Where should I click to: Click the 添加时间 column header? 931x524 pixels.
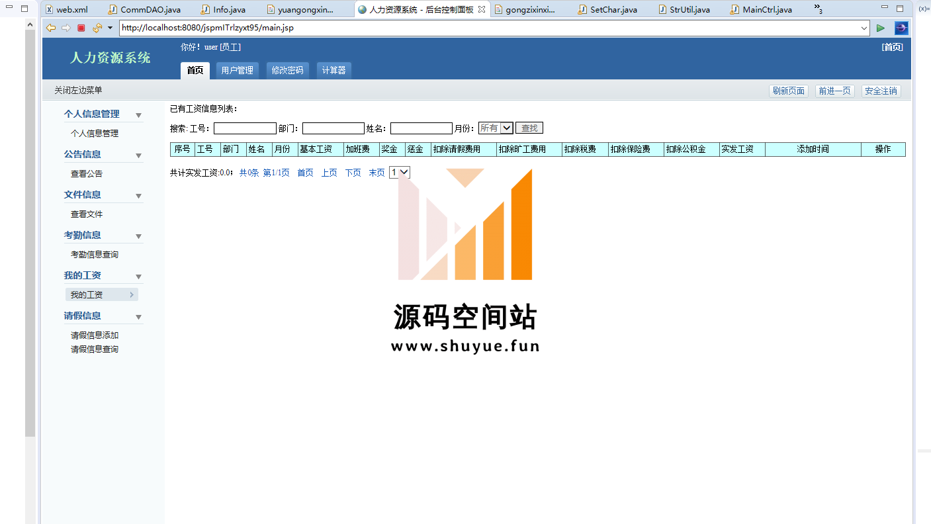coord(813,150)
